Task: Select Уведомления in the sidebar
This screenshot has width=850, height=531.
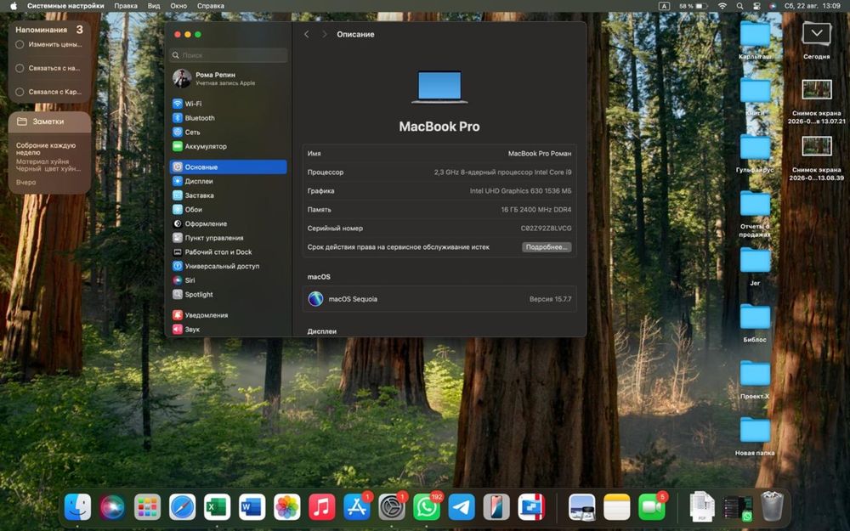Action: (228, 315)
